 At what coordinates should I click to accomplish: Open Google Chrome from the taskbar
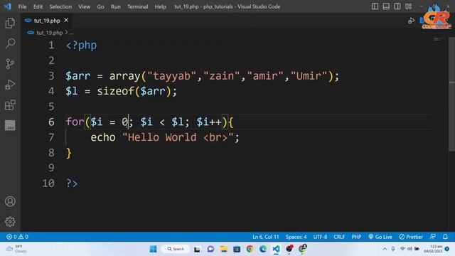(x=250, y=249)
